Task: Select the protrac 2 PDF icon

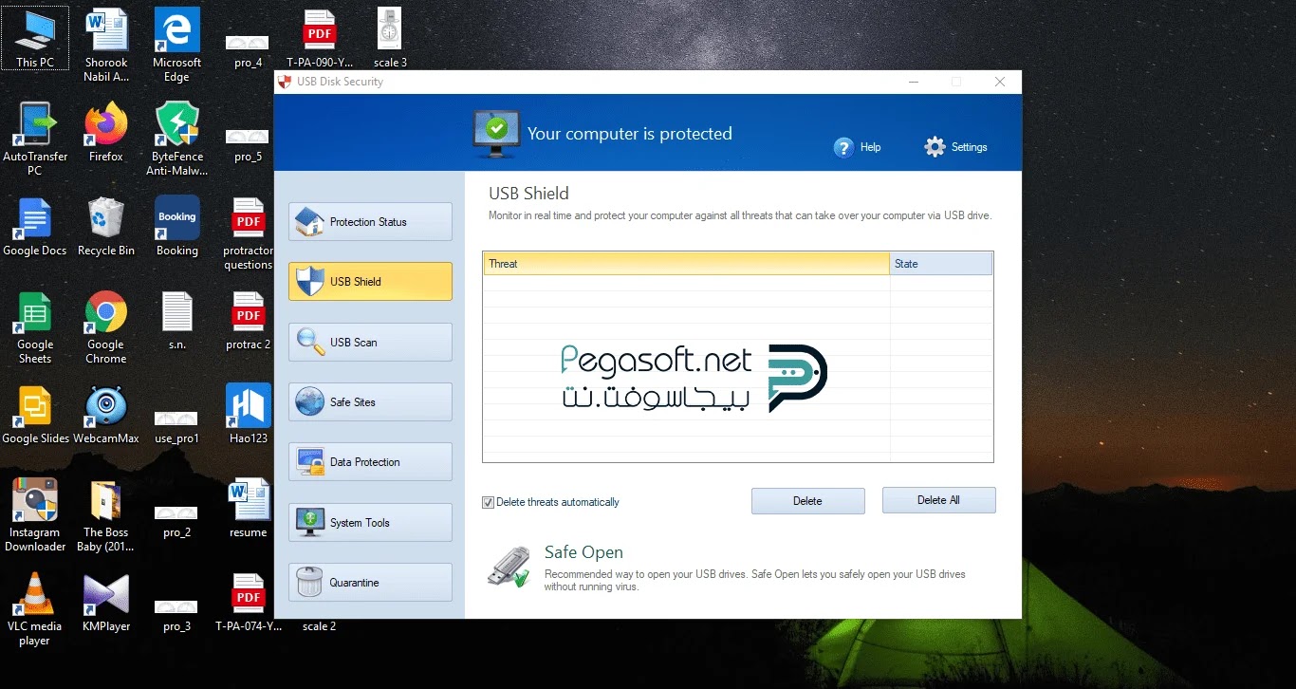Action: pos(248,321)
